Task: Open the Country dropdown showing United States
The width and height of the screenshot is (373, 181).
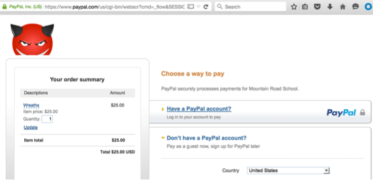Action: pos(288,170)
